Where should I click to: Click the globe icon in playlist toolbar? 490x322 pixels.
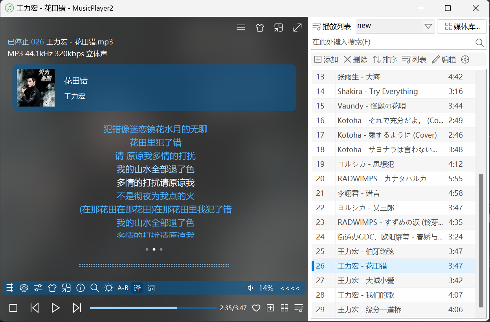coord(465,59)
